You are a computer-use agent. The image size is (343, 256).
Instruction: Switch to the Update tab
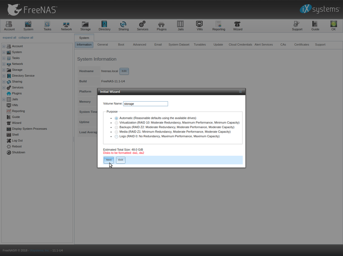point(218,45)
